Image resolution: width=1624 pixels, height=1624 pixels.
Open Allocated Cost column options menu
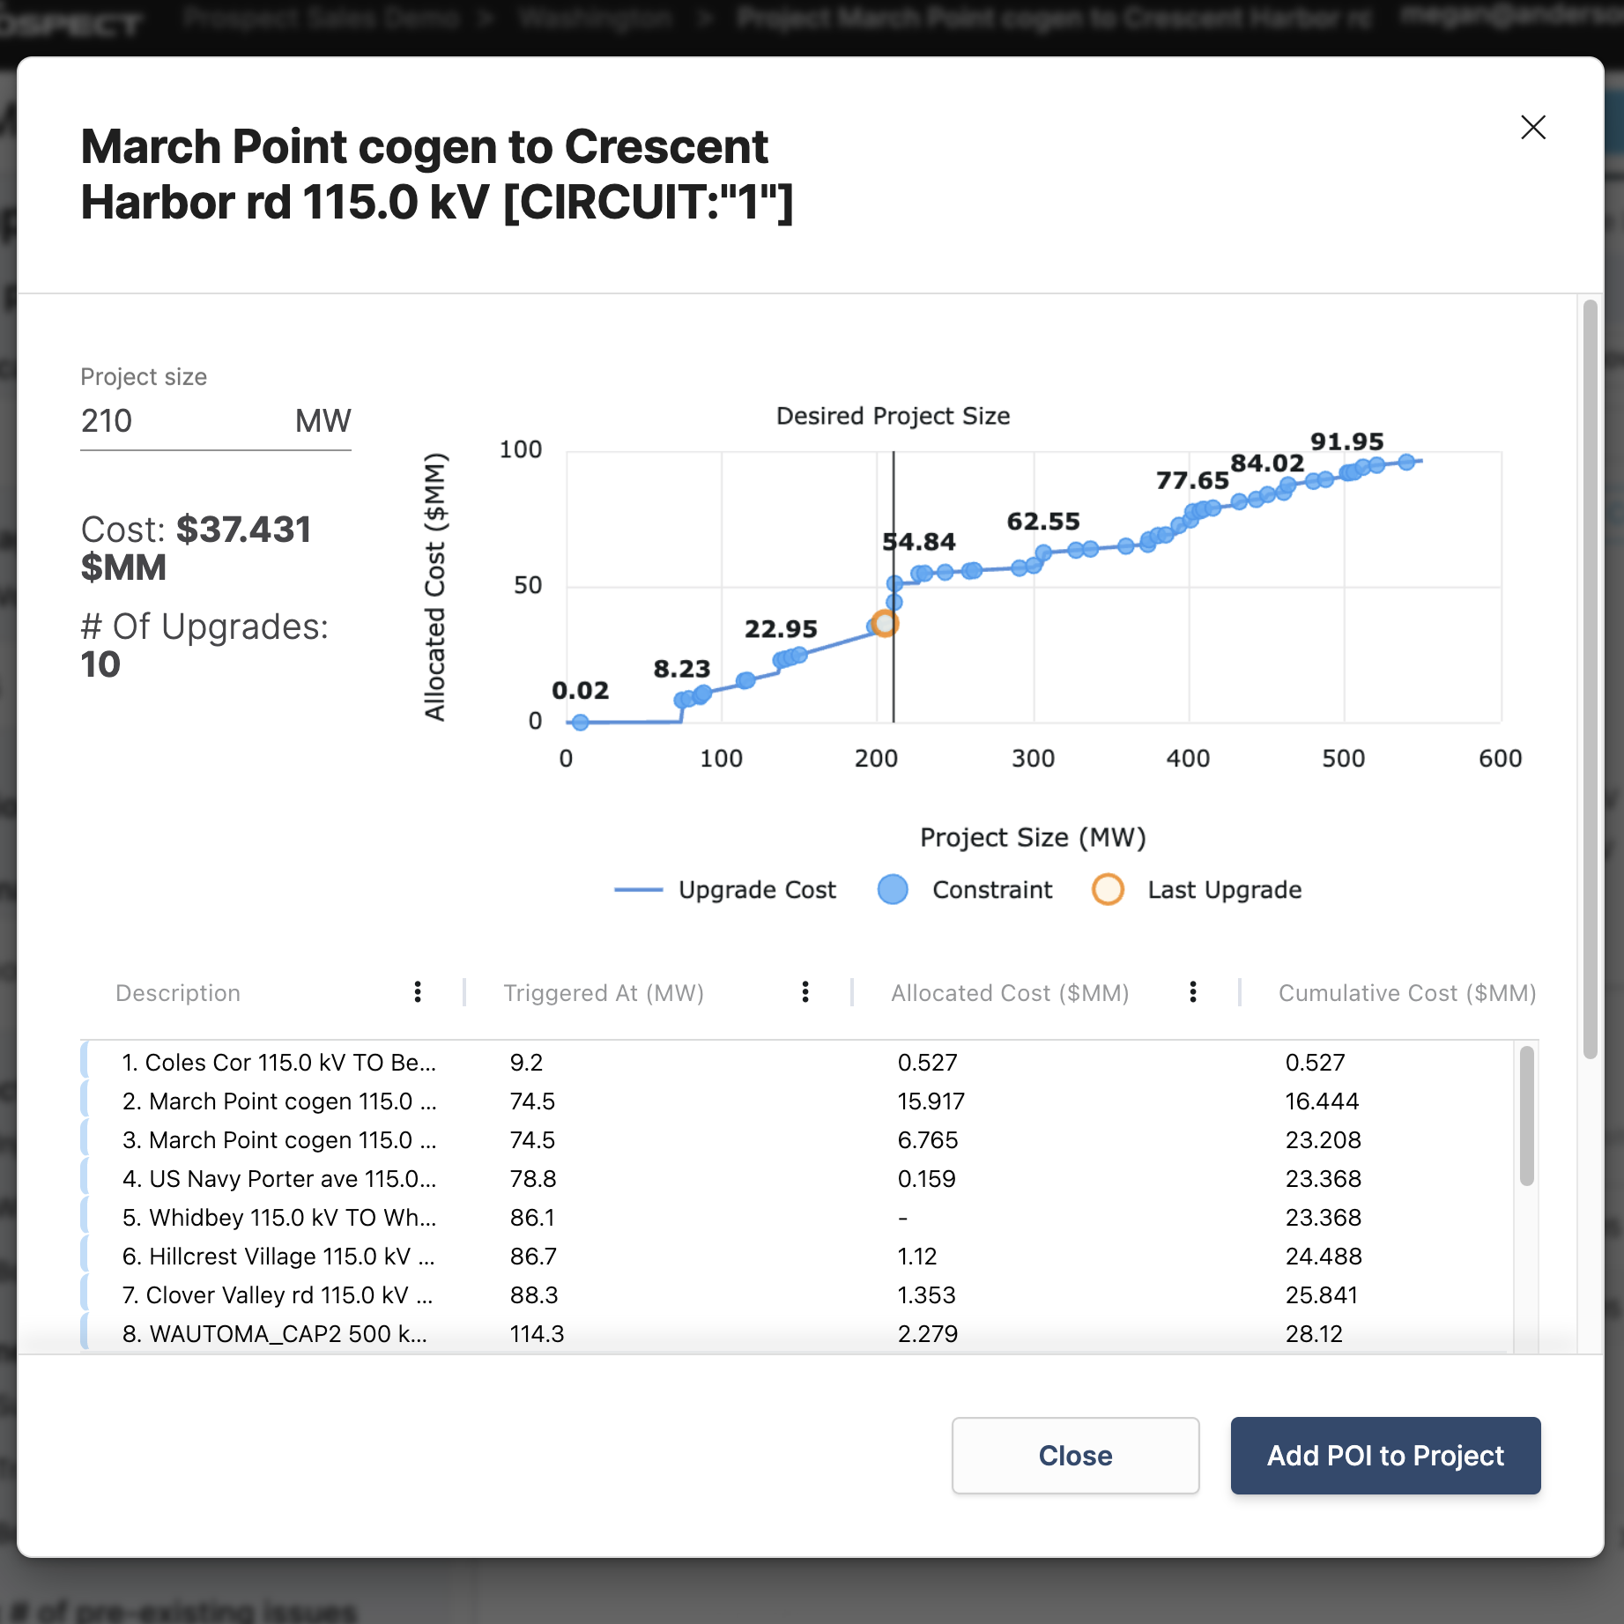tap(1192, 992)
